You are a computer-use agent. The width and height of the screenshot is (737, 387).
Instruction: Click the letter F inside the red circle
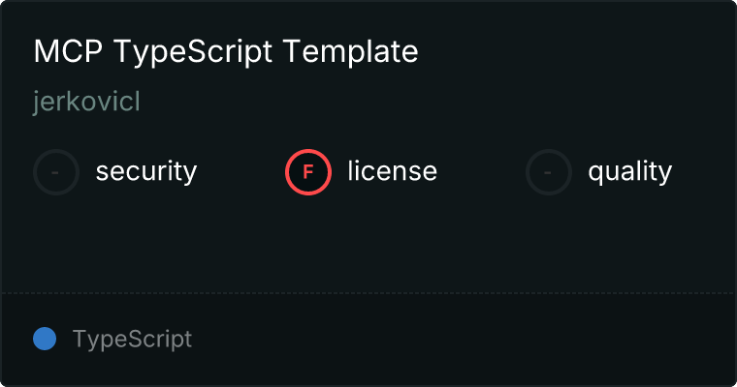point(308,172)
